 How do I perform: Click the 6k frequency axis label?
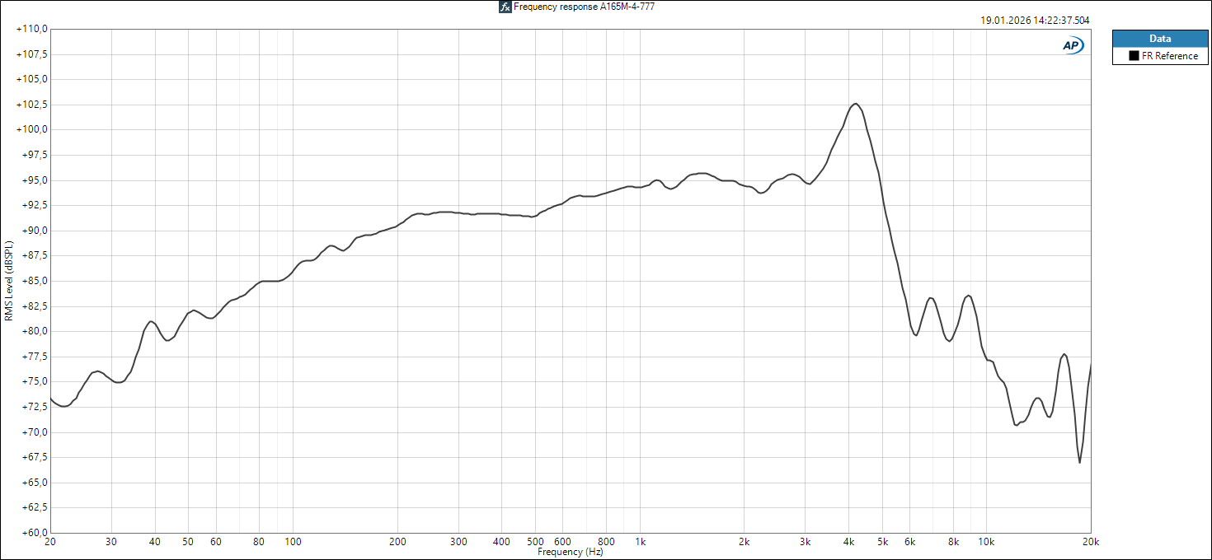click(x=910, y=542)
